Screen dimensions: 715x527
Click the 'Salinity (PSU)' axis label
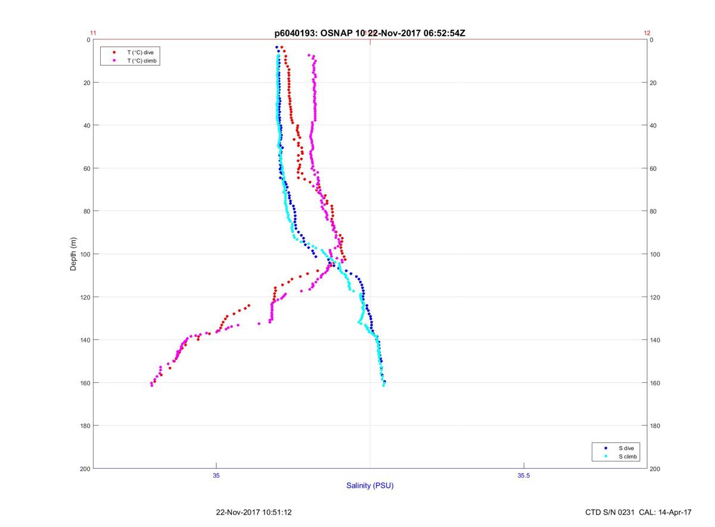tap(370, 486)
